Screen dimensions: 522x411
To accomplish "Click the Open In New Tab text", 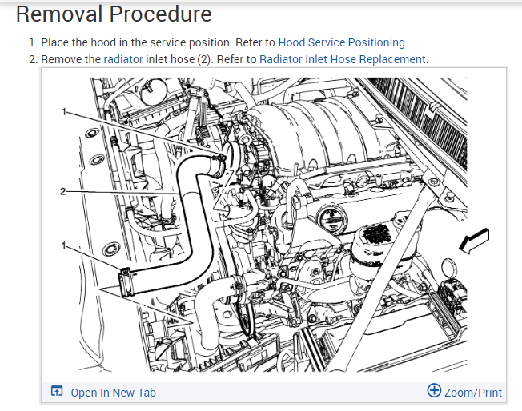I will (x=113, y=393).
